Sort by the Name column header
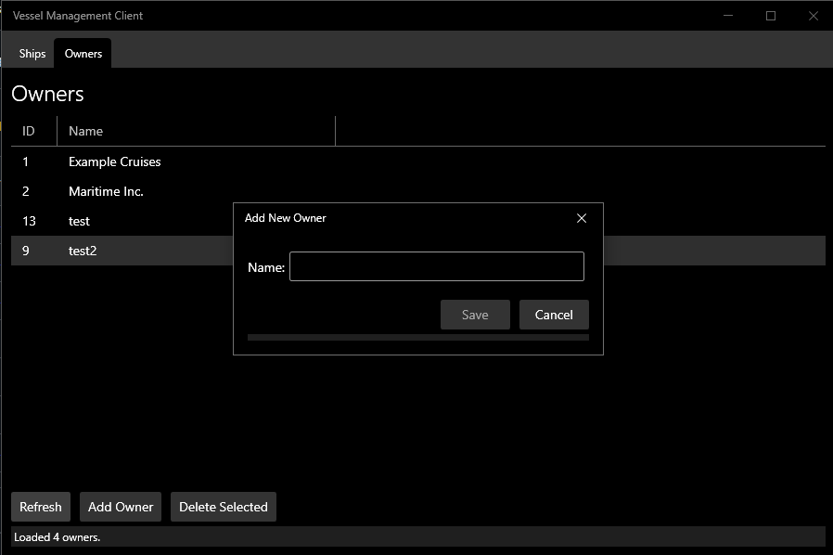The image size is (833, 555). coord(196,131)
